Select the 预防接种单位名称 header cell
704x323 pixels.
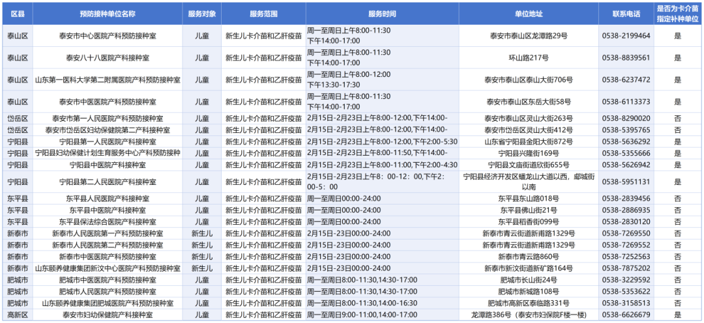[108, 14]
